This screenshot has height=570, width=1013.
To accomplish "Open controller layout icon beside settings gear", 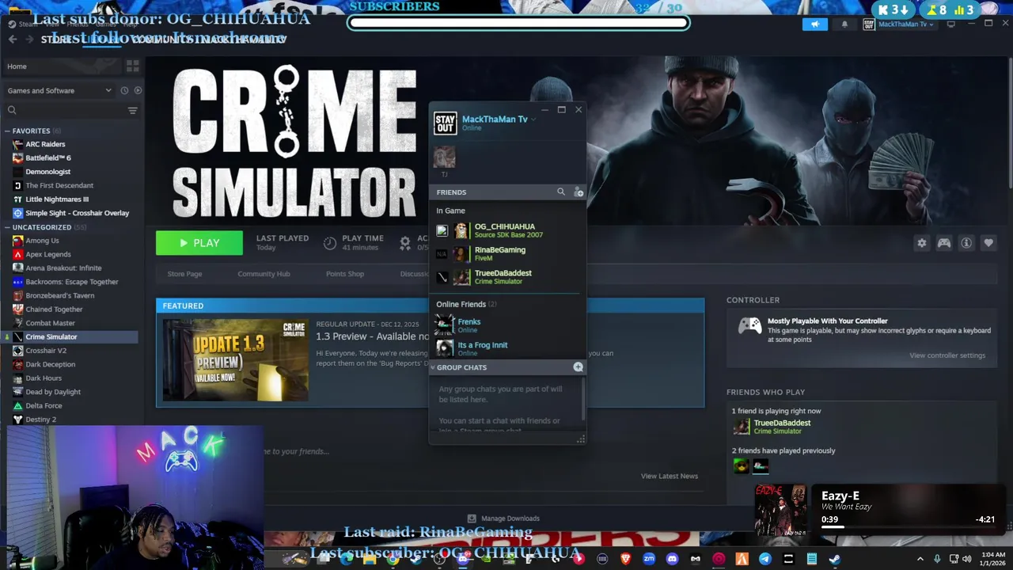I will tap(944, 243).
